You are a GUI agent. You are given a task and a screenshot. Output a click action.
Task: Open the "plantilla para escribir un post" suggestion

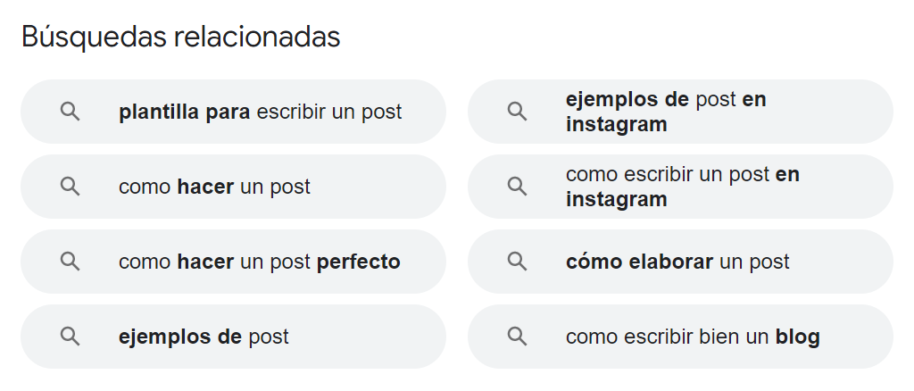[260, 112]
